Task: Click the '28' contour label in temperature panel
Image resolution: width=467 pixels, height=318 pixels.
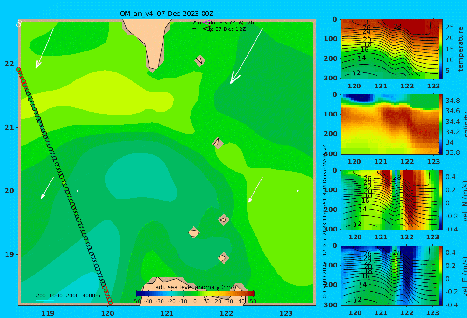Action: pyautogui.click(x=397, y=26)
